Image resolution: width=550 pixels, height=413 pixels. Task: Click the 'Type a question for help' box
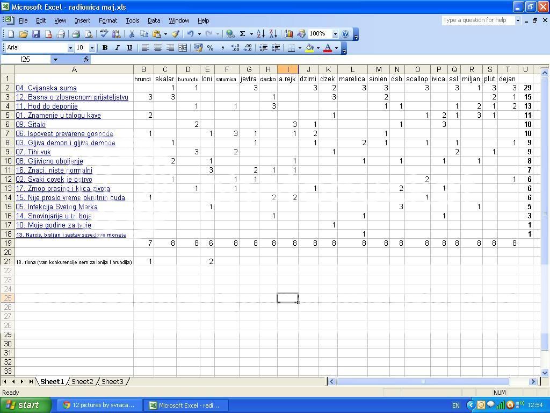[477, 20]
